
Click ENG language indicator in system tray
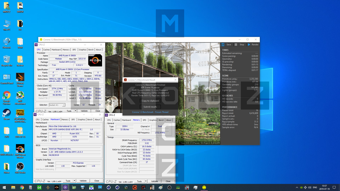(315, 187)
